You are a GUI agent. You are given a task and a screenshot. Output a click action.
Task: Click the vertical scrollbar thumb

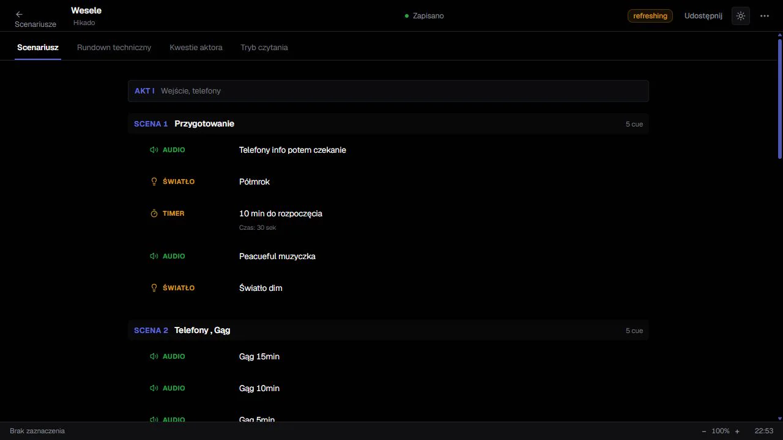click(x=780, y=100)
